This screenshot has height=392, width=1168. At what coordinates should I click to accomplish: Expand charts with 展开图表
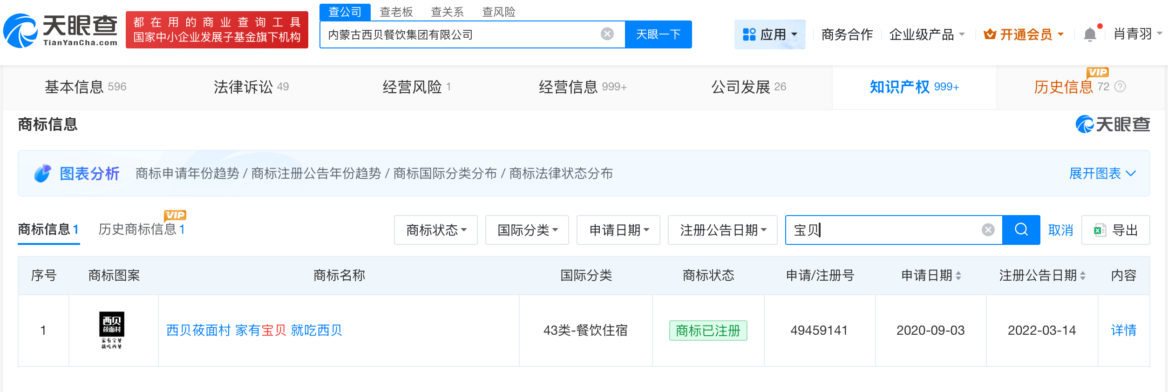[x=1102, y=173]
